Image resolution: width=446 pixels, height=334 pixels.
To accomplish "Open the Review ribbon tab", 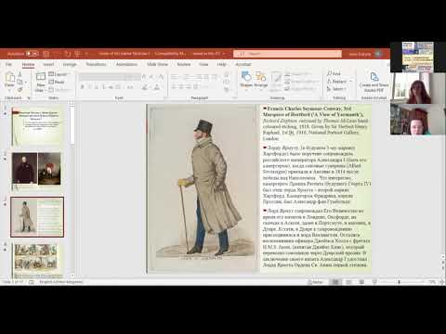I will tap(184, 64).
